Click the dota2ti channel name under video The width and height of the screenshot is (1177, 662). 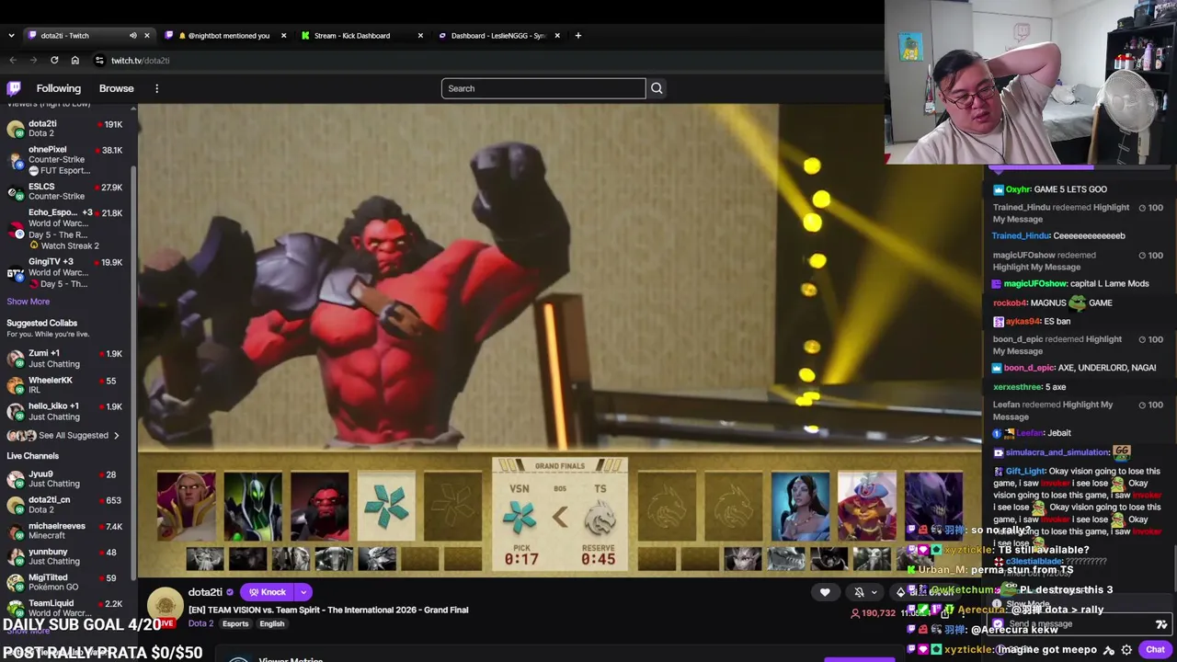coord(205,592)
